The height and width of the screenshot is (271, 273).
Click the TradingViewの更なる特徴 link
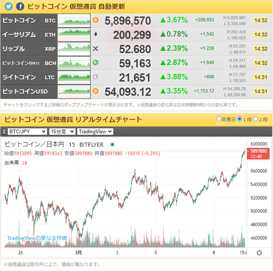tap(37, 238)
